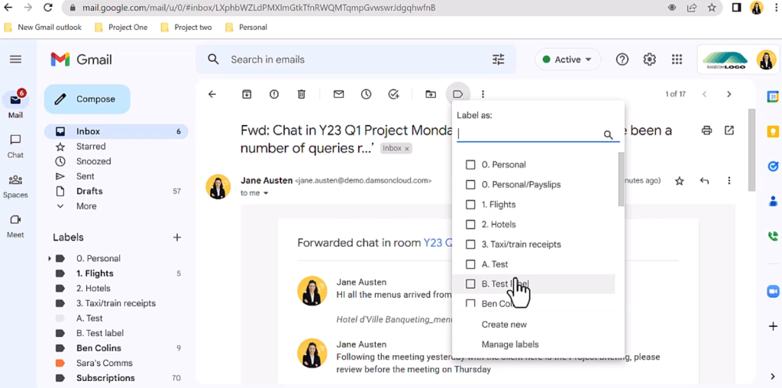
Task: Click the Compose button
Action: 87,99
